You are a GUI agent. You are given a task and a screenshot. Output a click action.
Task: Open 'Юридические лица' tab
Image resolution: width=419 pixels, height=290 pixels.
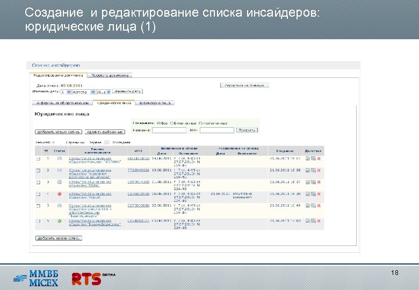click(114, 103)
